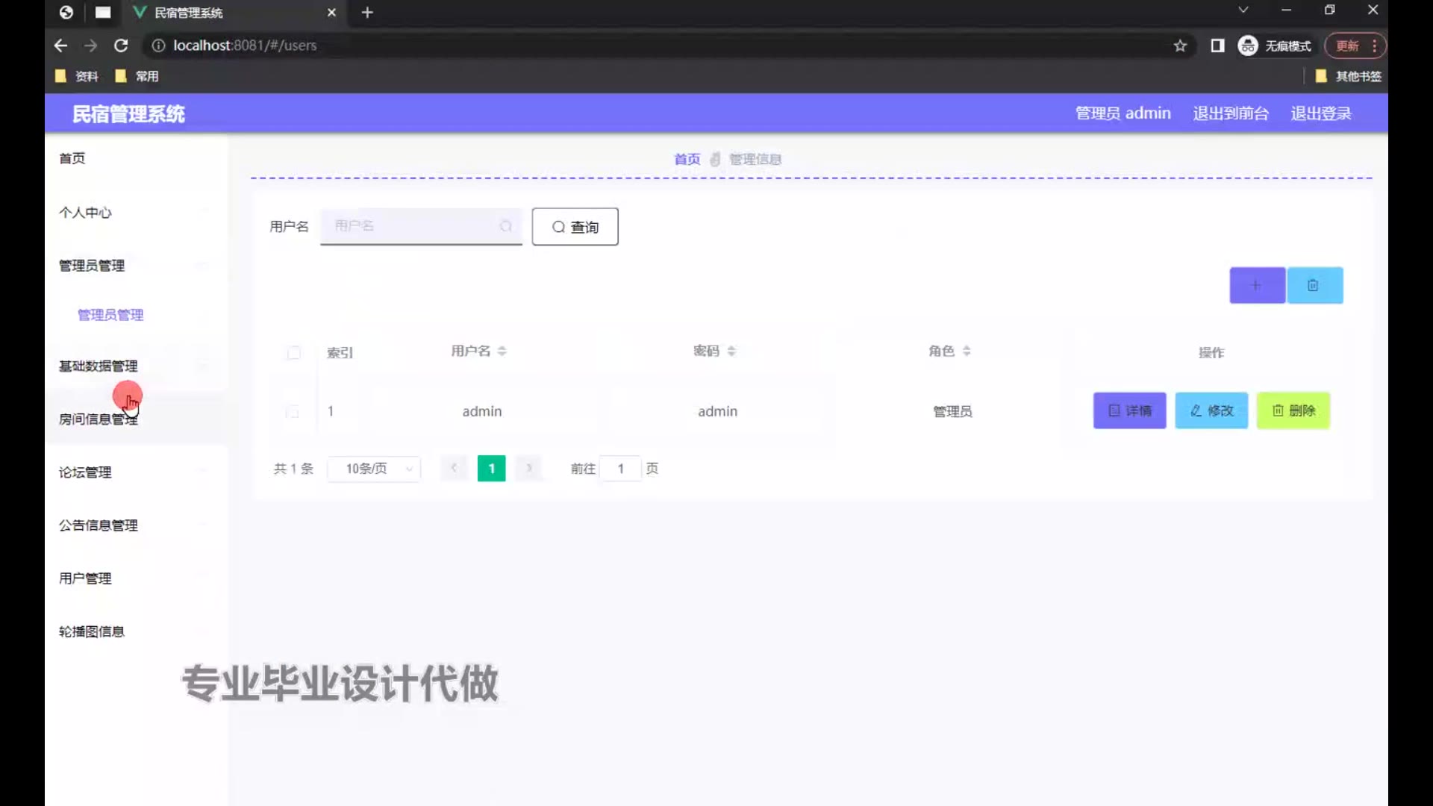The width and height of the screenshot is (1433, 806).
Task: Open the 10条/页 page size dropdown
Action: [x=374, y=469]
